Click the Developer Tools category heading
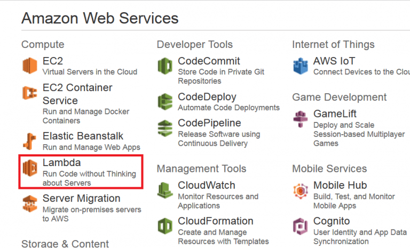Image resolution: width=410 pixels, height=248 pixels. point(195,45)
